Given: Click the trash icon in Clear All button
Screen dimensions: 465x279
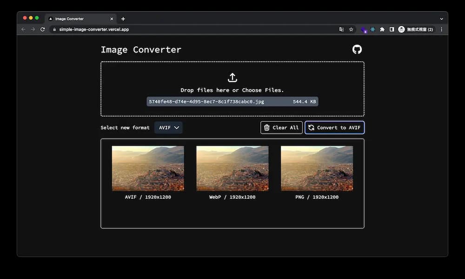Looking at the screenshot, I should 267,127.
